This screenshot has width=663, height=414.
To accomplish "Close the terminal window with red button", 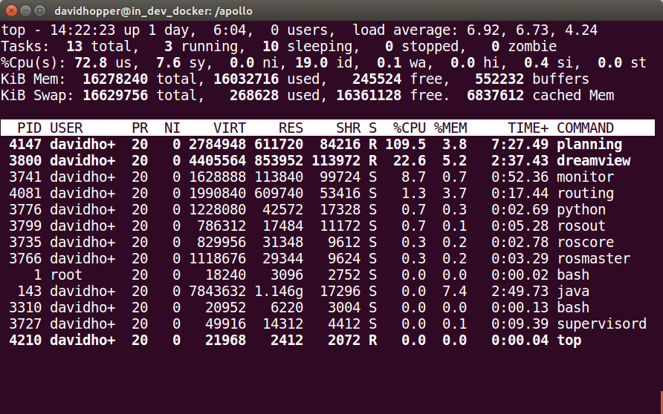I will point(11,10).
